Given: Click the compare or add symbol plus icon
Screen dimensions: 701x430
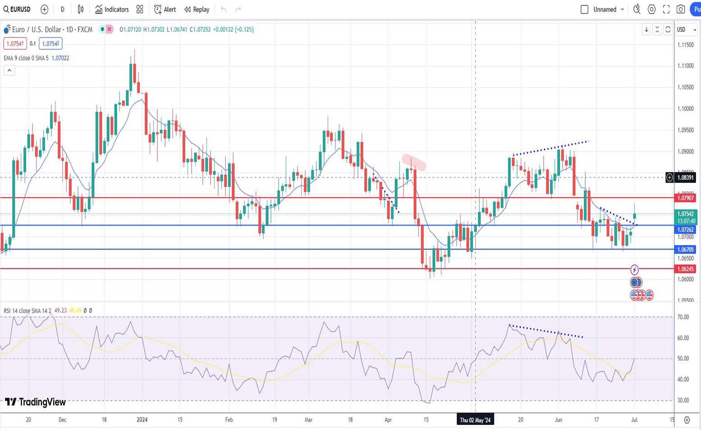Looking at the screenshot, I should point(44,9).
